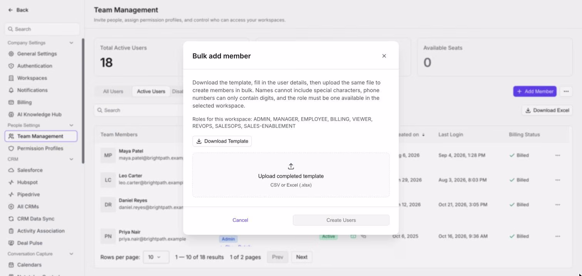Click 'Oct 21, 2026, 3:05 PM' login time
This screenshot has height=276, width=582.
[x=463, y=205]
